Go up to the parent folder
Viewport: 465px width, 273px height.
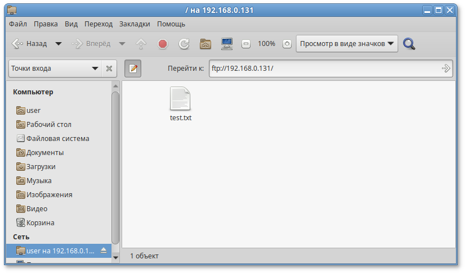[141, 44]
